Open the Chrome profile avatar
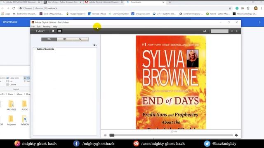This screenshot has width=264, height=148. (x=256, y=8)
